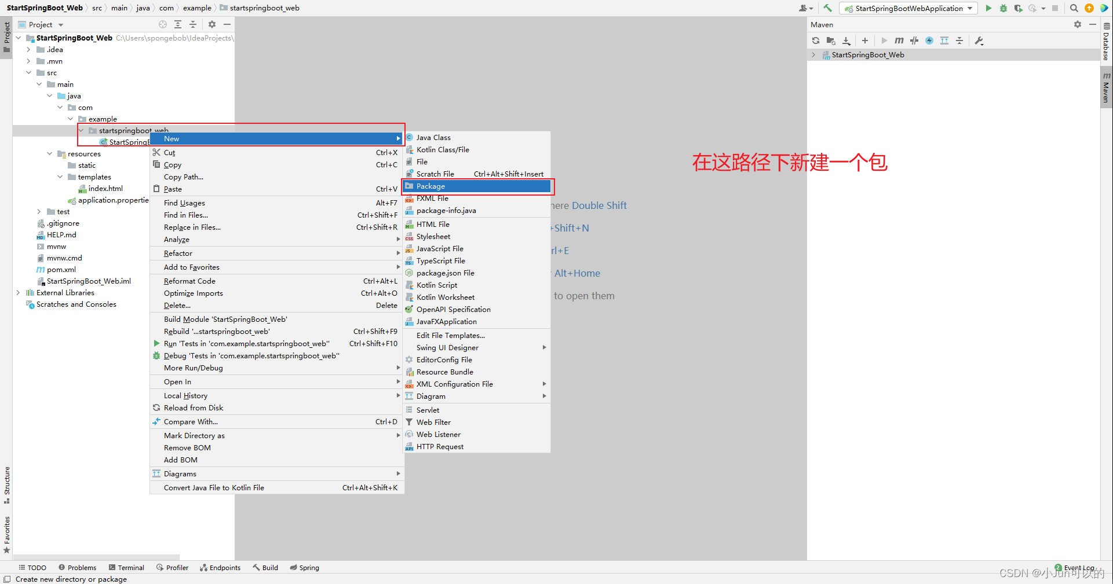Open the Spring tool window
1113x584 pixels.
304,568
